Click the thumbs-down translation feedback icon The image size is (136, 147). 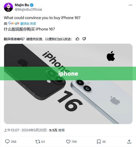(x=84, y=39)
